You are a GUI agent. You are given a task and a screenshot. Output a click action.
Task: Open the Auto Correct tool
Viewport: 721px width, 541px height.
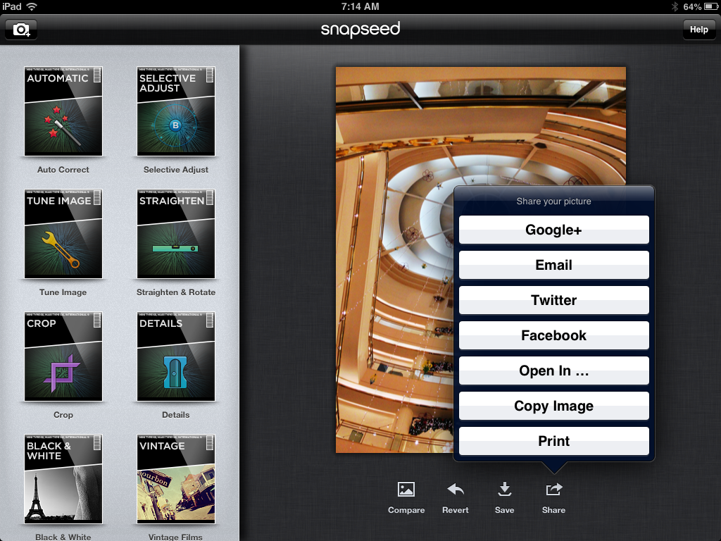coord(63,111)
